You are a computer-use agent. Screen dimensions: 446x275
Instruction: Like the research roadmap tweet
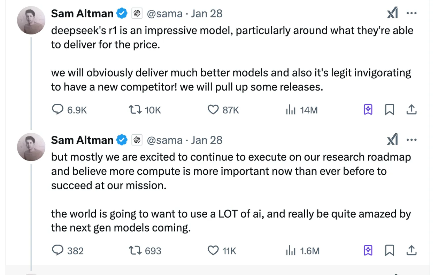tap(213, 250)
